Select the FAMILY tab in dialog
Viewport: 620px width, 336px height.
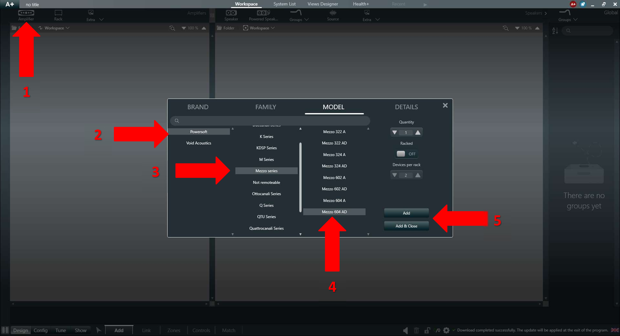coord(266,107)
